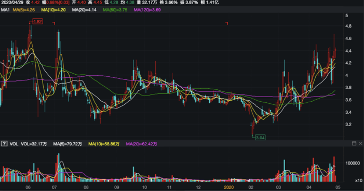
Task: Select the green MA(60)=3.75 label
Action: click(115, 10)
